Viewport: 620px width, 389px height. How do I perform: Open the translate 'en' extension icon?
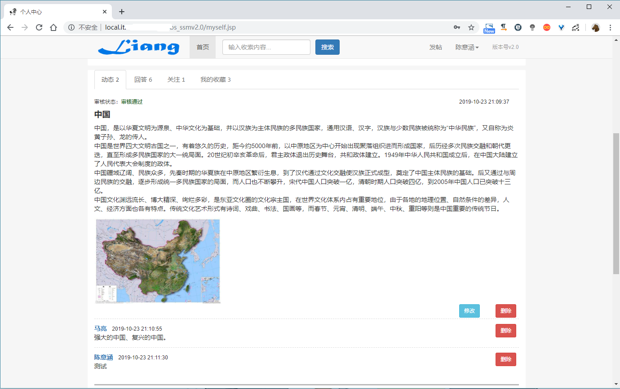pos(576,27)
